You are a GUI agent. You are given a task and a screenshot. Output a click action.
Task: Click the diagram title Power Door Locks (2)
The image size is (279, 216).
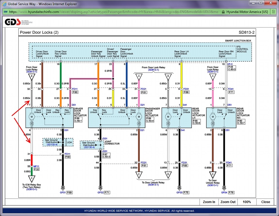pos(39,32)
